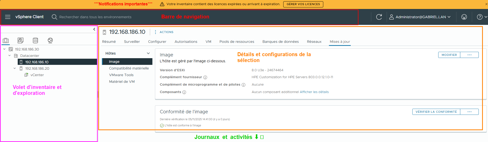This screenshot has width=488, height=142.
Task: Click the Datacenter icon in tree
Action: pos(16,56)
